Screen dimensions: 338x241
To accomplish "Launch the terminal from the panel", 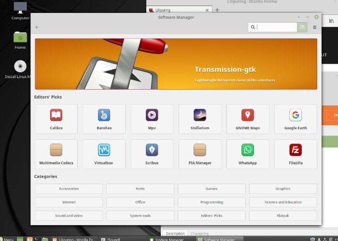I will pyautogui.click(x=37, y=239).
